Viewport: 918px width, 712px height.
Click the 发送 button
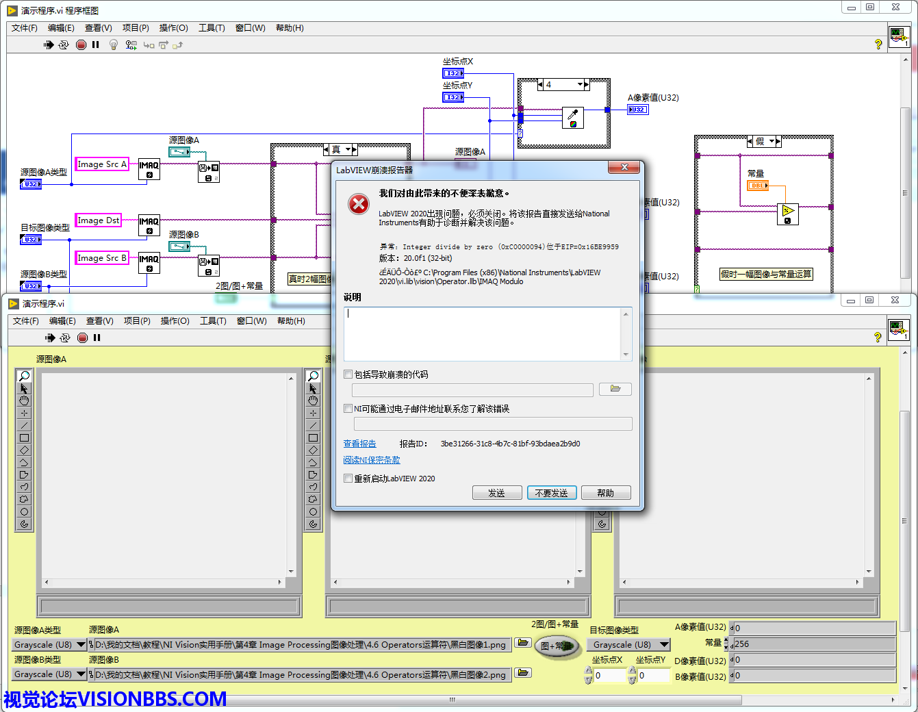pos(497,493)
